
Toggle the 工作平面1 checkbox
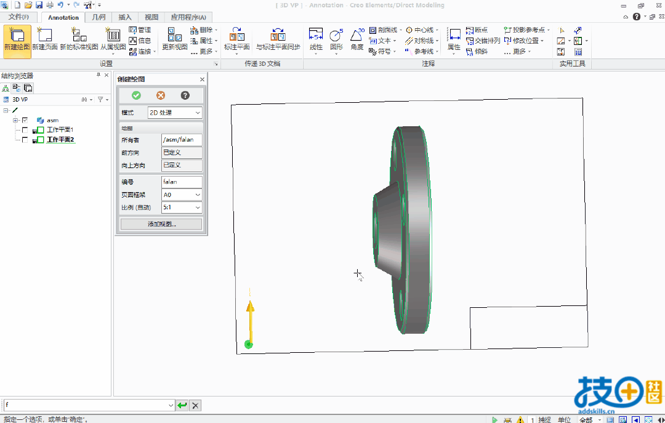[x=25, y=130]
